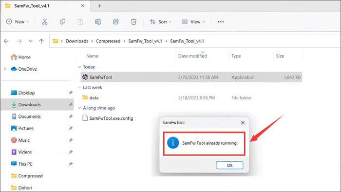Select the SamFwTool.exe.config file name
Screen dimensions: 341x192
point(111,118)
